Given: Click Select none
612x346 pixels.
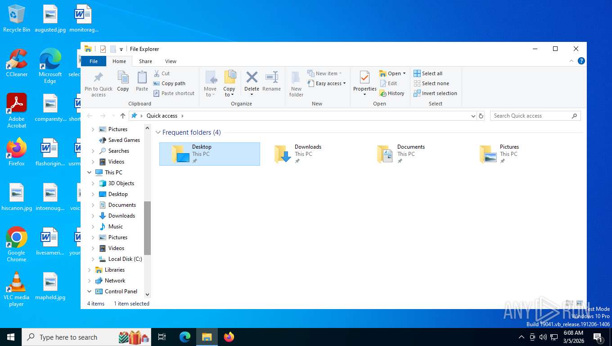Looking at the screenshot, I should (431, 83).
